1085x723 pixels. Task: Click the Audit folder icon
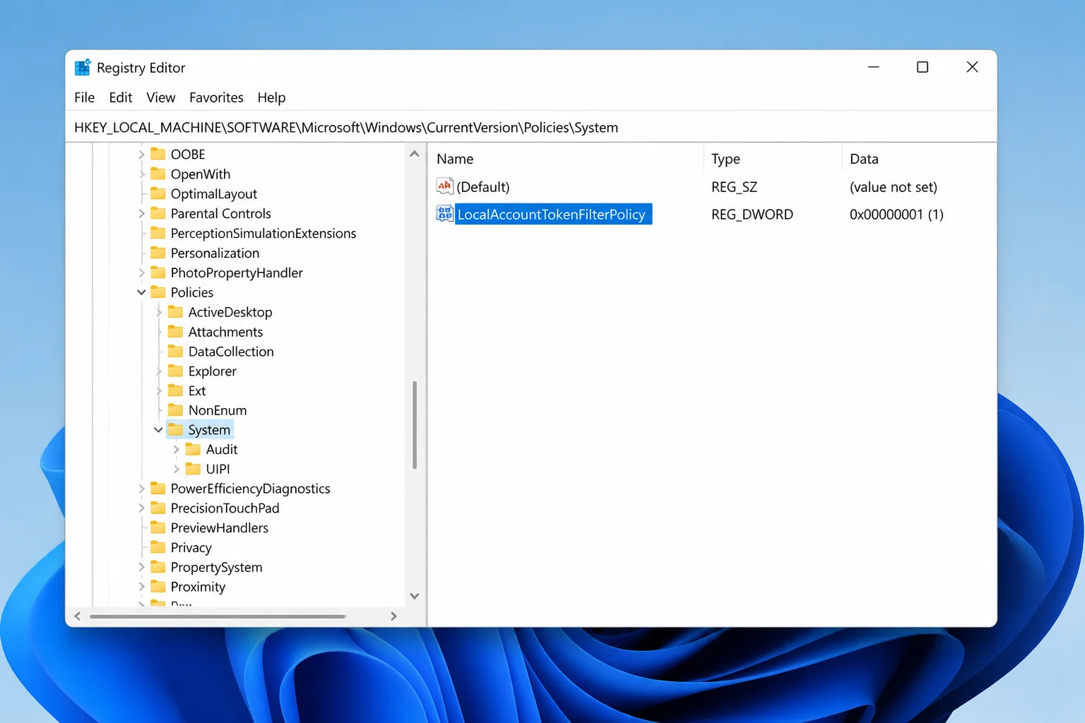194,449
